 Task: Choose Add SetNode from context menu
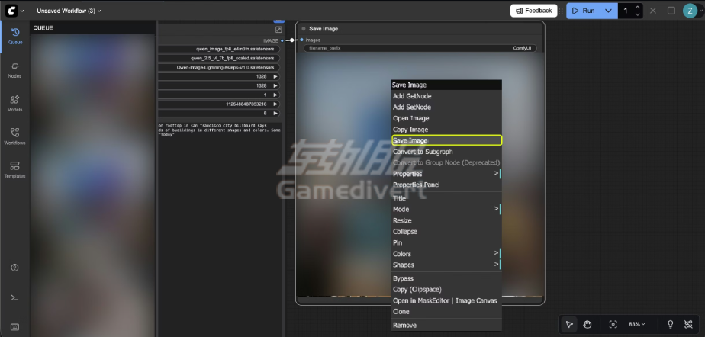tap(446, 108)
